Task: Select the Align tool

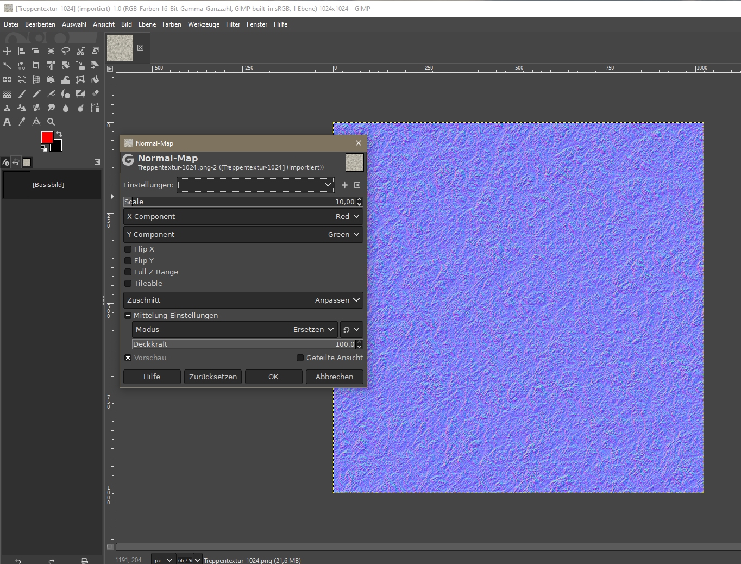Action: coord(22,51)
